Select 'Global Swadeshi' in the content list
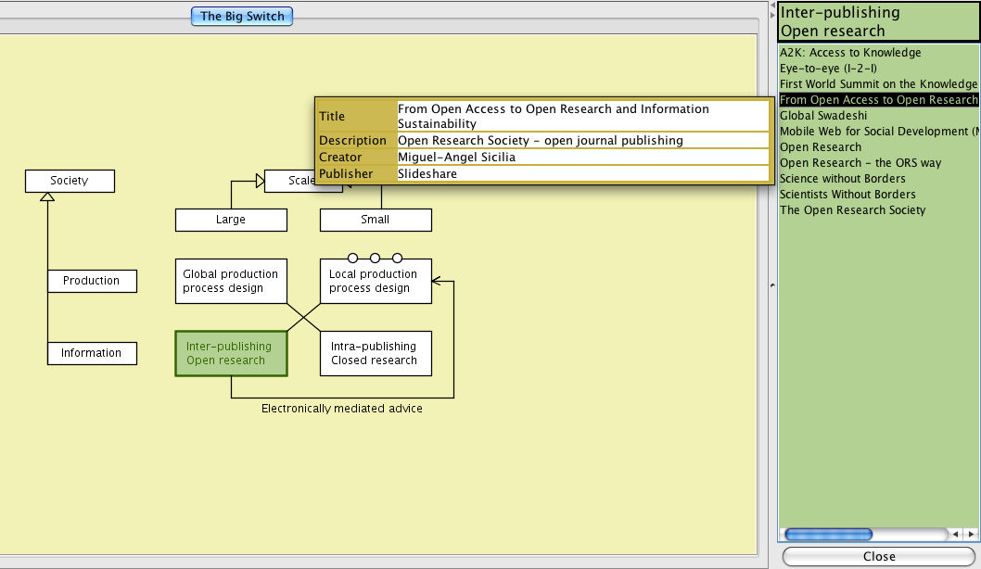Image resolution: width=981 pixels, height=569 pixels. tap(823, 116)
